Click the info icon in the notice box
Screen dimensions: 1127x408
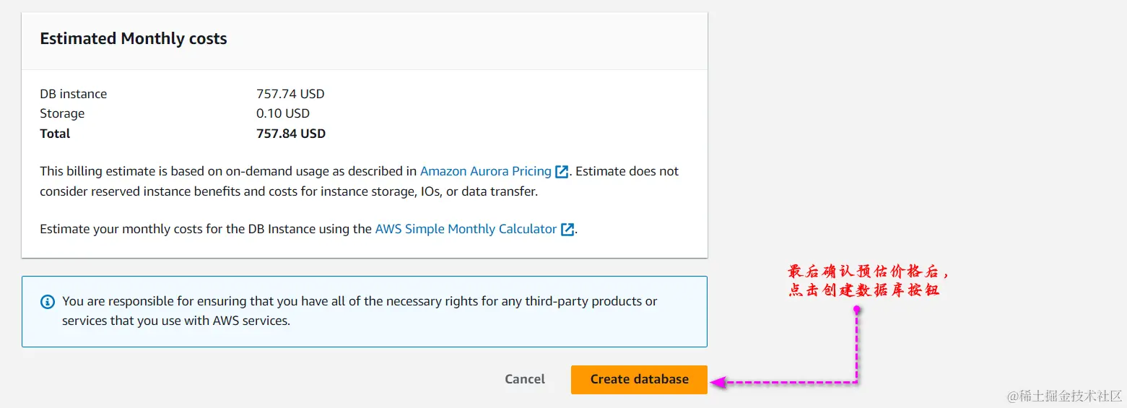48,302
